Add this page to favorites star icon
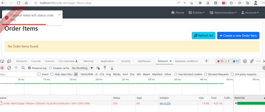 (191, 3)
